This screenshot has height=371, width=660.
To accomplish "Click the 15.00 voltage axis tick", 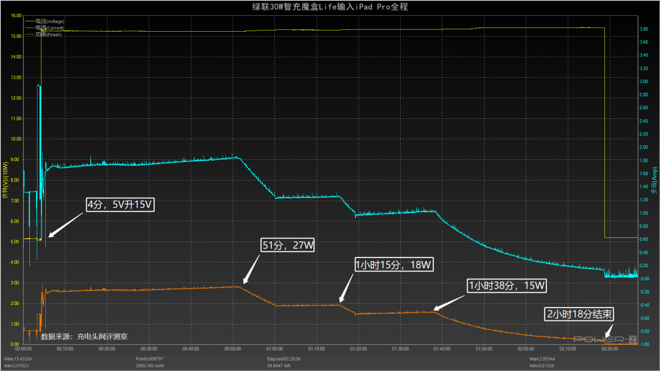I will click(16, 37).
